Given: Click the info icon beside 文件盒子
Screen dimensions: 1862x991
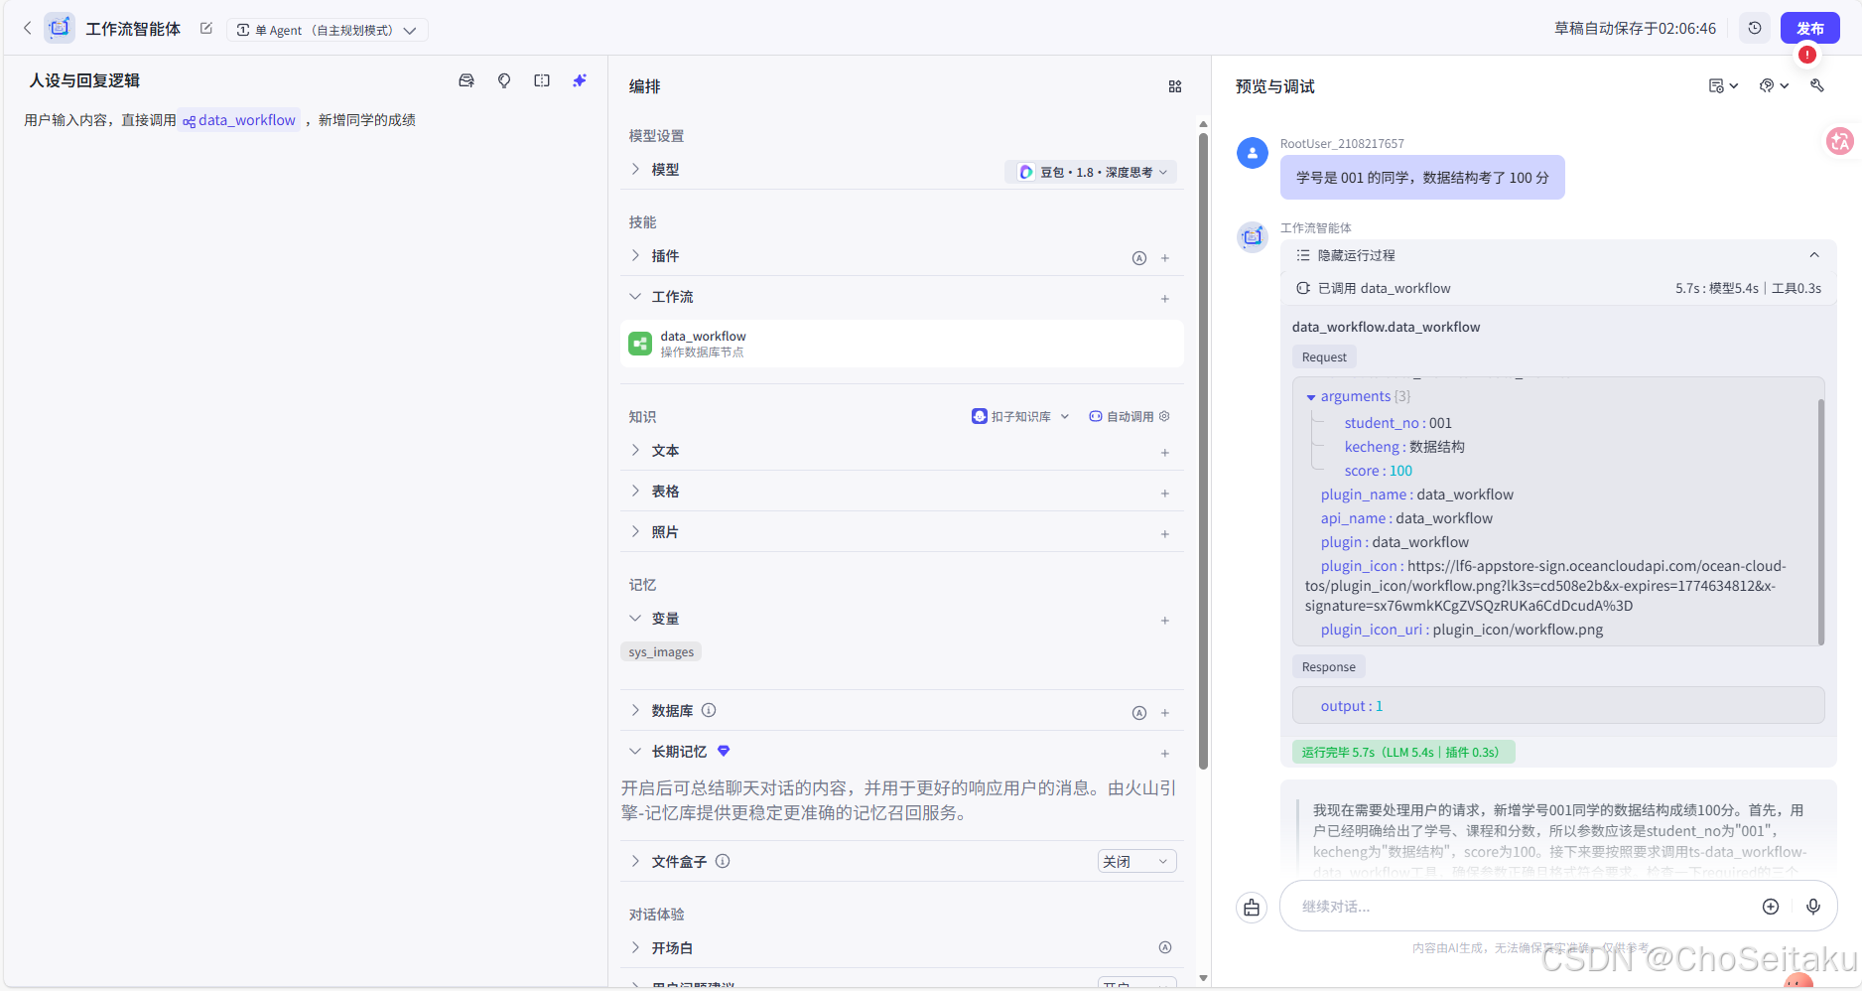Looking at the screenshot, I should click(x=723, y=862).
